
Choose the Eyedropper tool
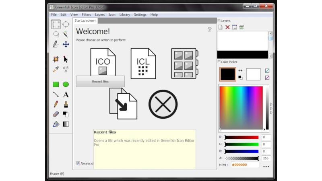(x=56, y=69)
